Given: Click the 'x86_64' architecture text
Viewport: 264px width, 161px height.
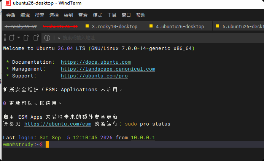Looking at the screenshot, I should coord(183,48).
